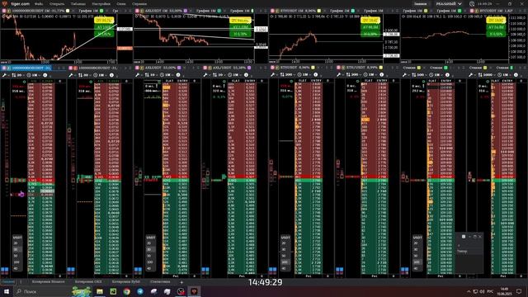Open Google Chrome from the taskbar
The height and width of the screenshot is (297, 528).
(126, 291)
